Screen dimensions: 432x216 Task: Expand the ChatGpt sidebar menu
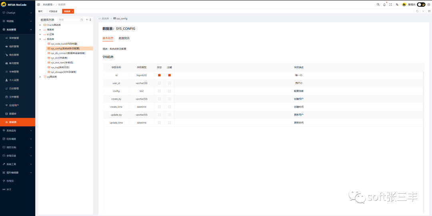tap(18, 13)
